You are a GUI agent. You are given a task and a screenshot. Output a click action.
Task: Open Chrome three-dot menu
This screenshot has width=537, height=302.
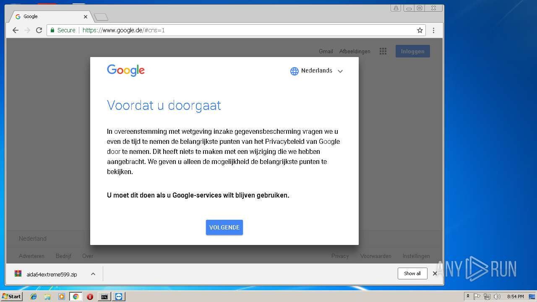pos(433,30)
